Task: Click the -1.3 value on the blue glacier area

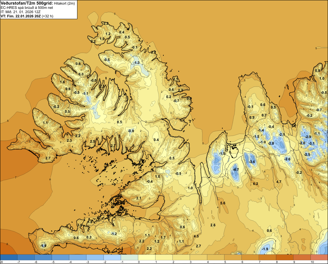Action: coord(136,63)
